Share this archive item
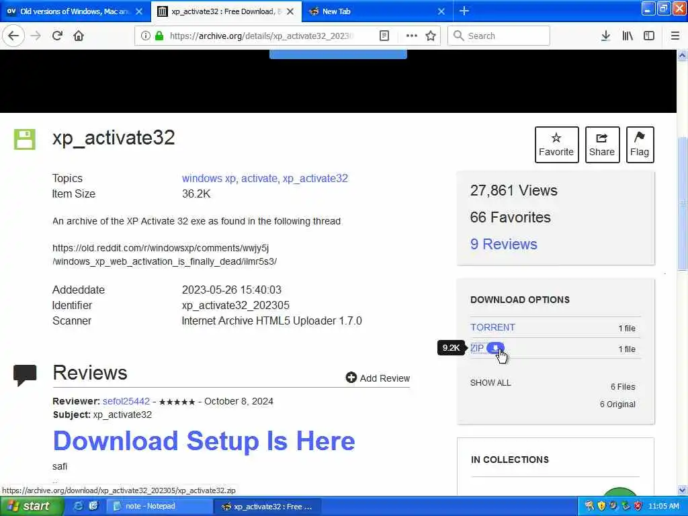Viewport: 688px width, 516px height. (602, 144)
